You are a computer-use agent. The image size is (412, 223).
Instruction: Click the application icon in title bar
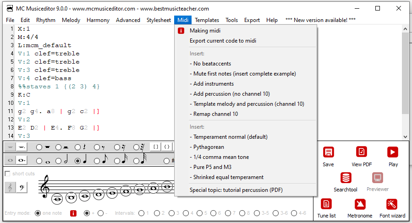(x=10, y=8)
